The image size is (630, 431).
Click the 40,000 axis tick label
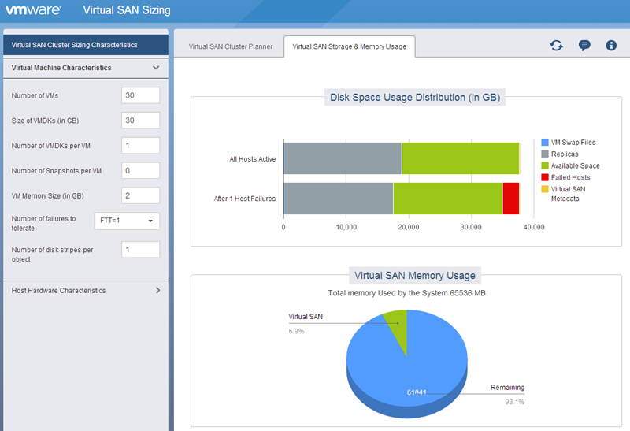534,227
